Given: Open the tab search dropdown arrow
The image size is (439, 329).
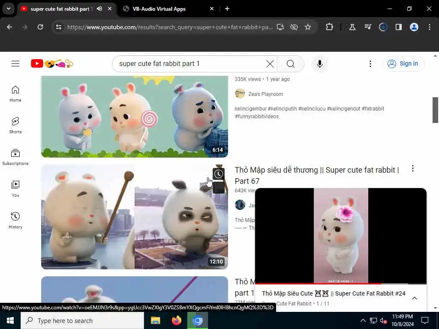Looking at the screenshot, I should point(9,9).
